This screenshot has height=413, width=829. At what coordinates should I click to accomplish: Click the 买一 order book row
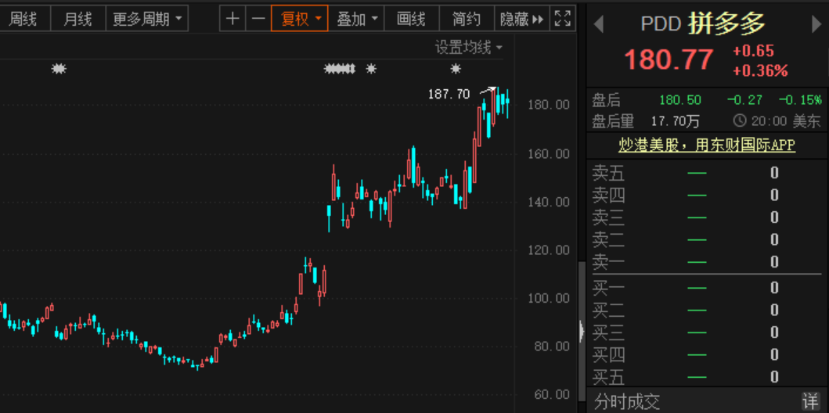[707, 287]
